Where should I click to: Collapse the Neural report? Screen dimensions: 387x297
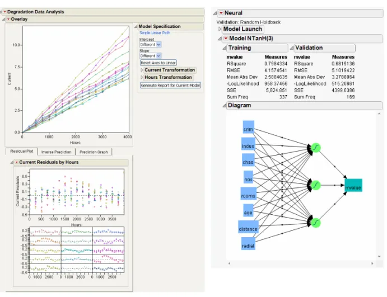click(215, 13)
